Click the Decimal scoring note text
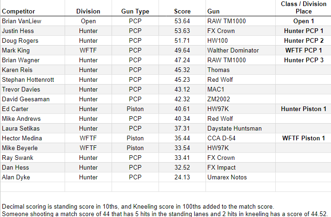Viewport: 331px width, 217px height. pos(138,206)
